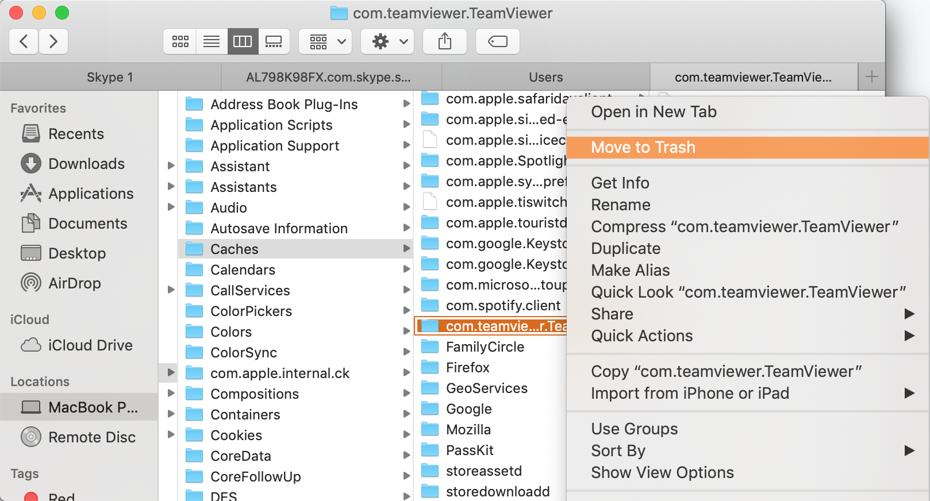
Task: Choose Copy "com.teamviewer.TeamViewer"
Action: click(x=748, y=372)
